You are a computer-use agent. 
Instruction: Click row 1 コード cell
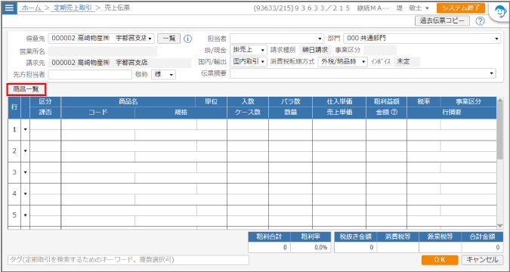[98, 135]
